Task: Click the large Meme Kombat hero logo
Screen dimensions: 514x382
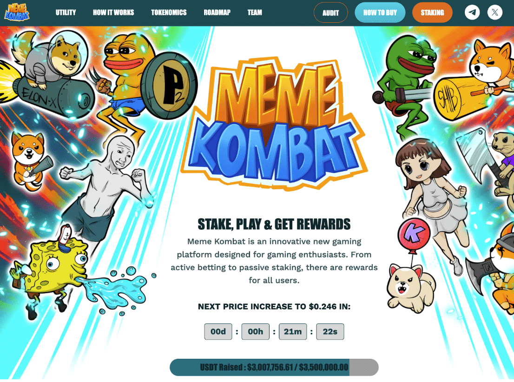Action: (274, 123)
